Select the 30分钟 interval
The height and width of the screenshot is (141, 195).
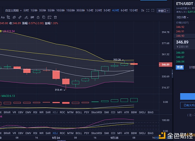tap(81, 10)
